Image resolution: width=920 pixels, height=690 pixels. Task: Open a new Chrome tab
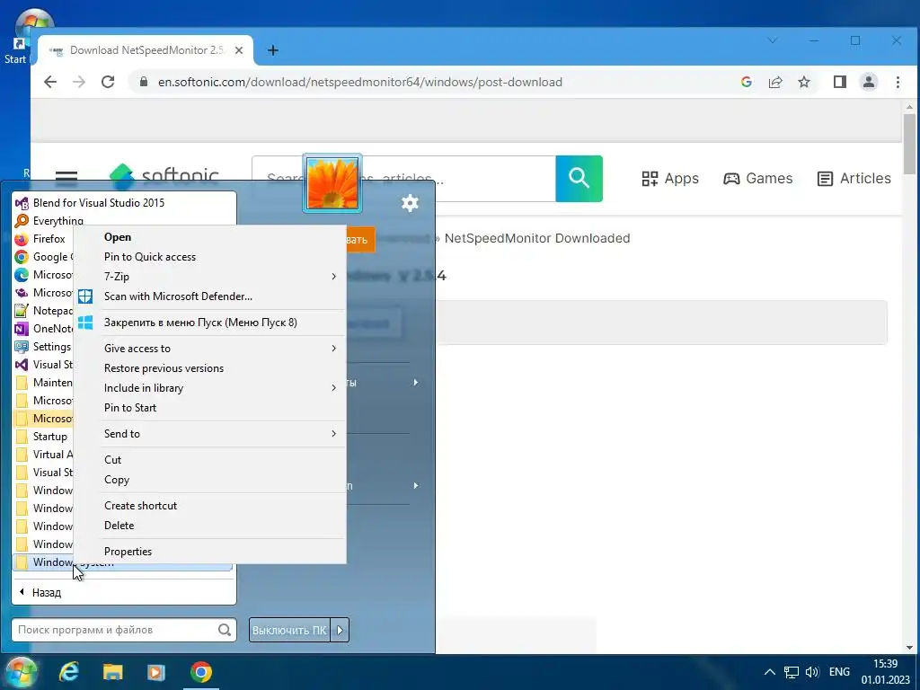point(273,50)
